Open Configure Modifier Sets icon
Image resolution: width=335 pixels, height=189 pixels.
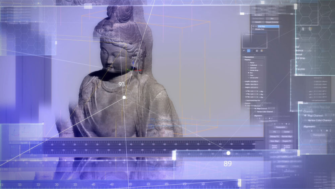click(261, 51)
